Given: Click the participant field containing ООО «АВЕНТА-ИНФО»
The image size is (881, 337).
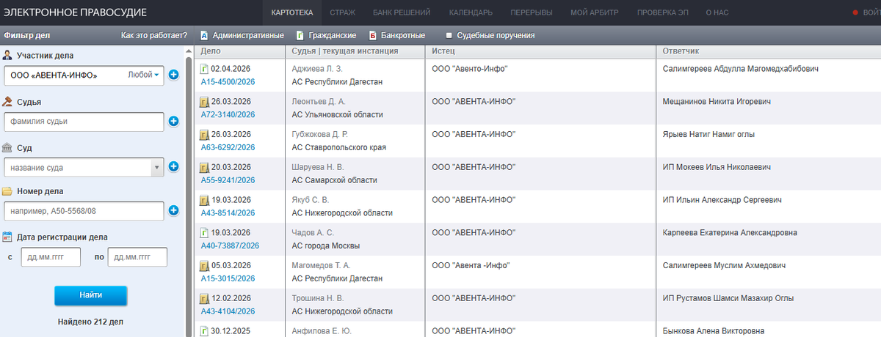Looking at the screenshot, I should [84, 75].
